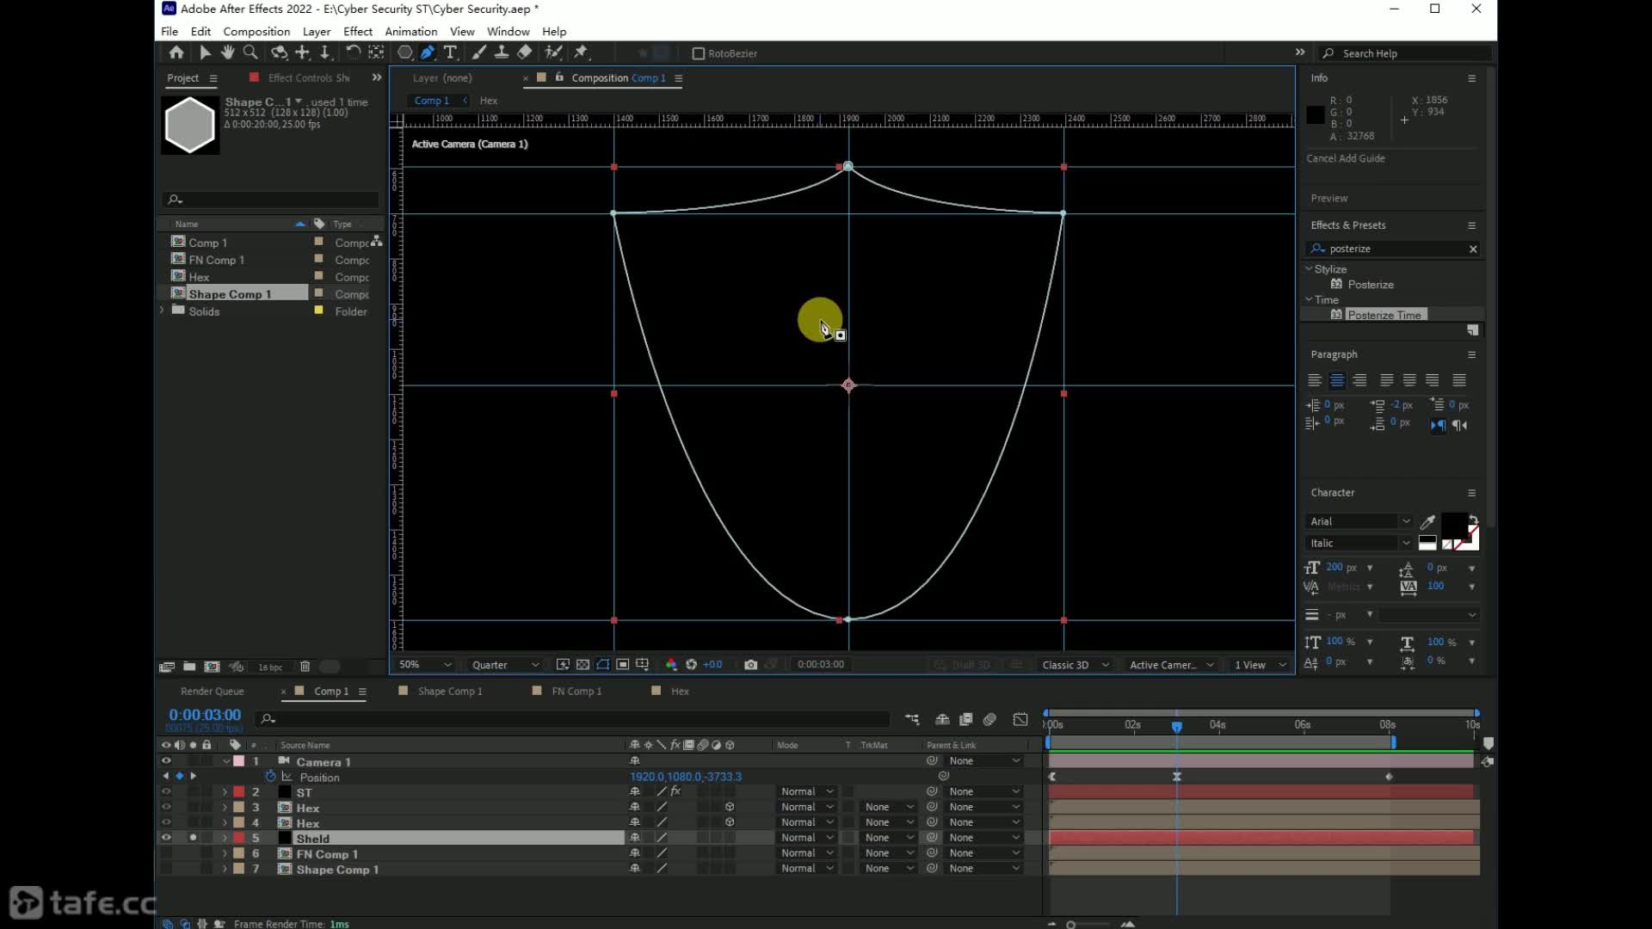Open the Quarter resolution dropdown
1652x929 pixels.
pos(506,665)
